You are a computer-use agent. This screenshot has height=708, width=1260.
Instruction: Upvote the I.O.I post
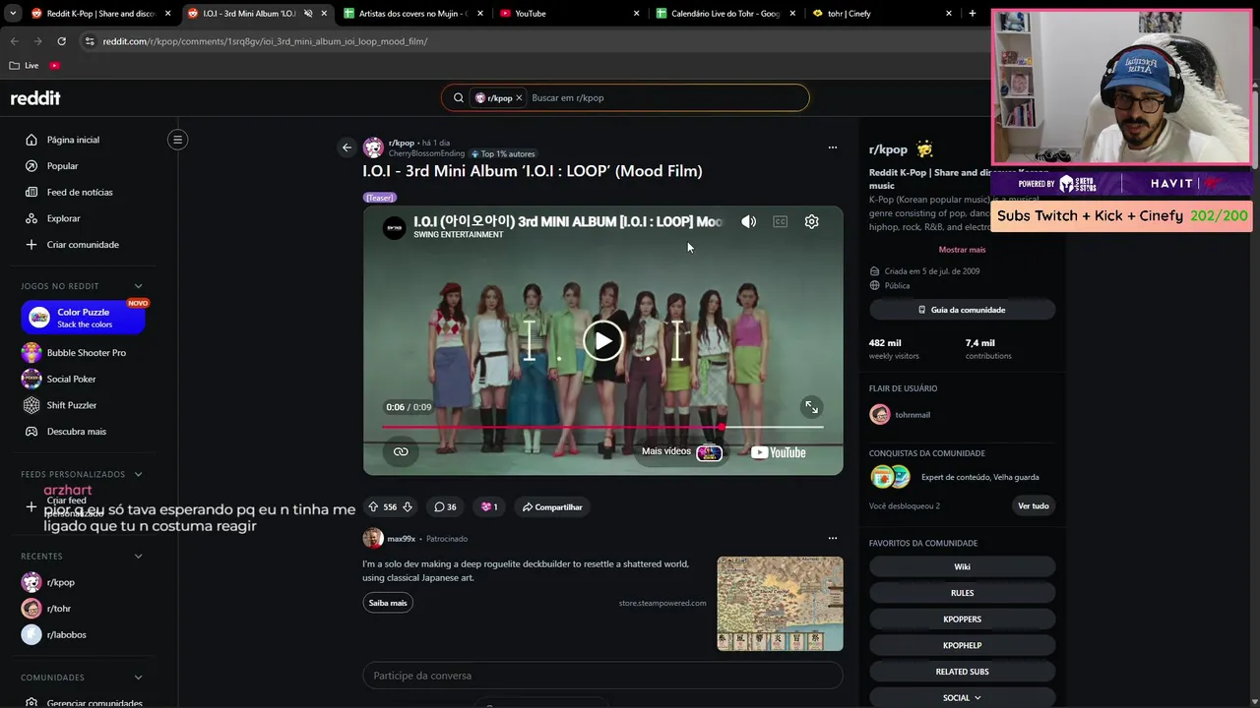(373, 507)
